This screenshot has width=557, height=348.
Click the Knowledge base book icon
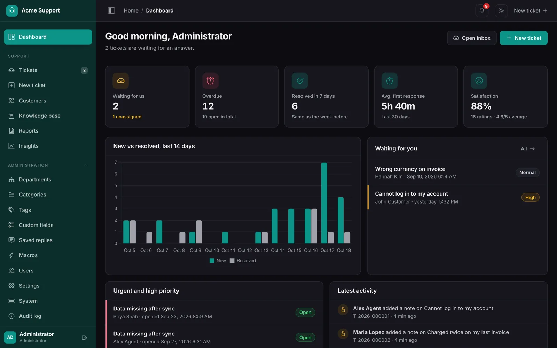click(11, 116)
